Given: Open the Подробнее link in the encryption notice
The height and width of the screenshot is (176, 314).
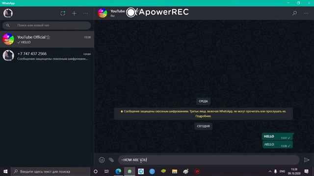Looking at the screenshot, I should point(203,116).
